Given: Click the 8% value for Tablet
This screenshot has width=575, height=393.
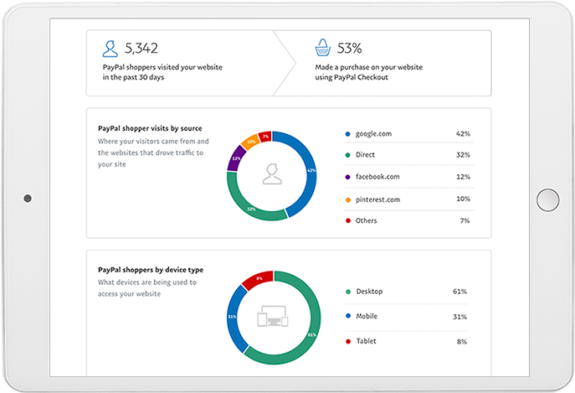Looking at the screenshot, I should (x=462, y=342).
